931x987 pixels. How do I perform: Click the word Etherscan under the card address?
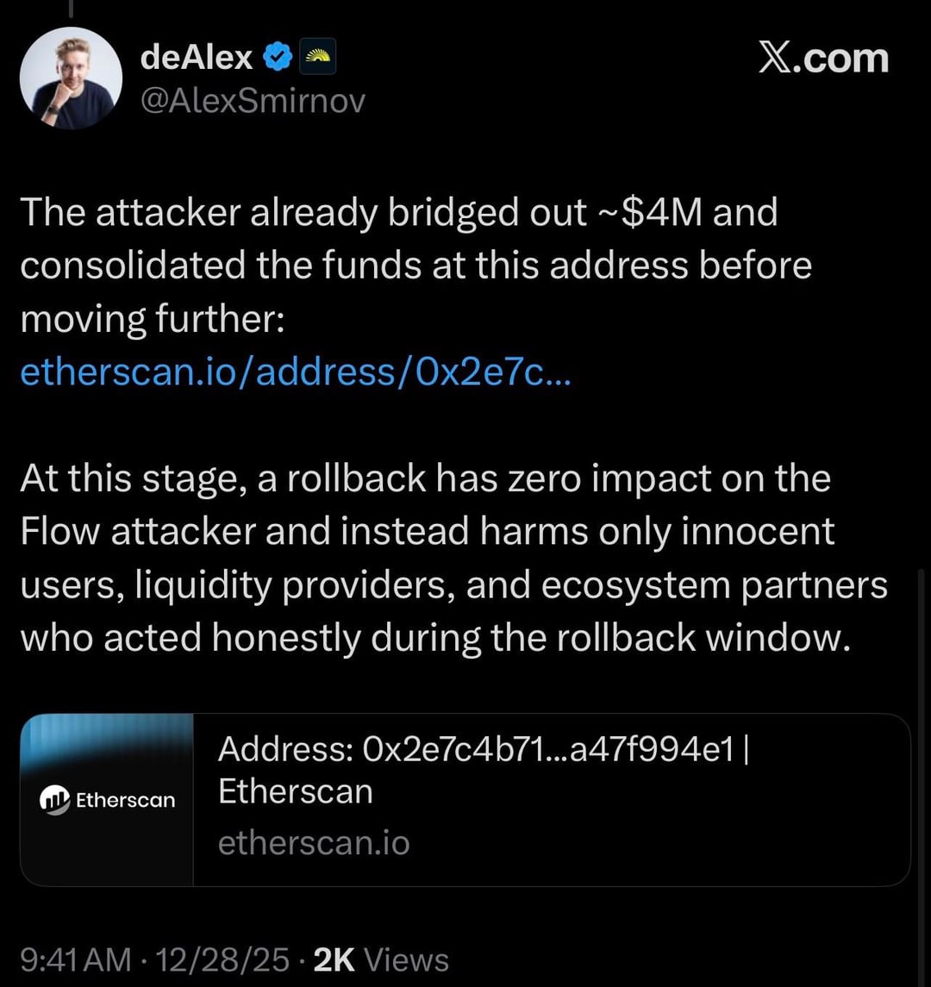(x=296, y=791)
